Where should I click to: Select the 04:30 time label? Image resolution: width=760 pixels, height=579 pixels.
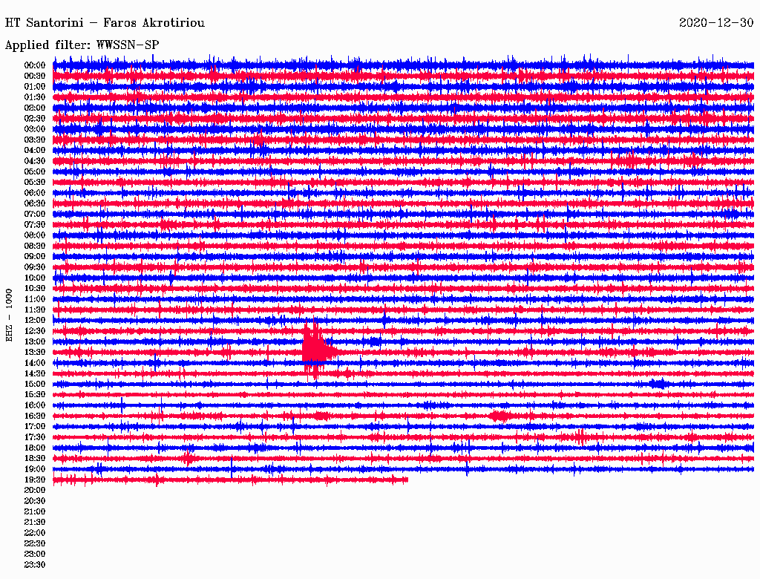[34, 161]
